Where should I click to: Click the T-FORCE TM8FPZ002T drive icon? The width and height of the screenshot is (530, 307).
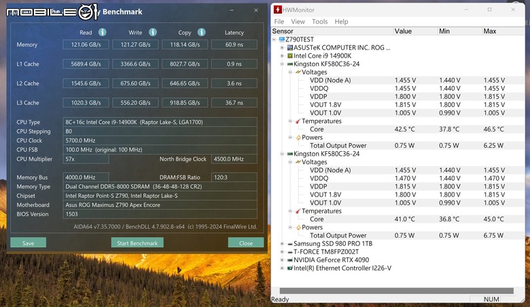pyautogui.click(x=289, y=251)
